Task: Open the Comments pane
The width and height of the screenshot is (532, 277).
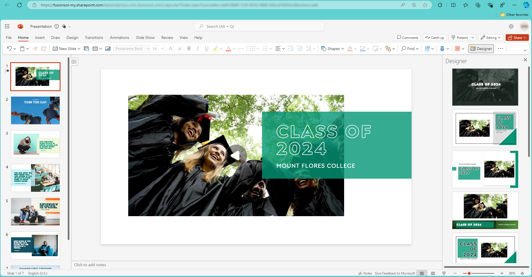Action: pos(407,38)
